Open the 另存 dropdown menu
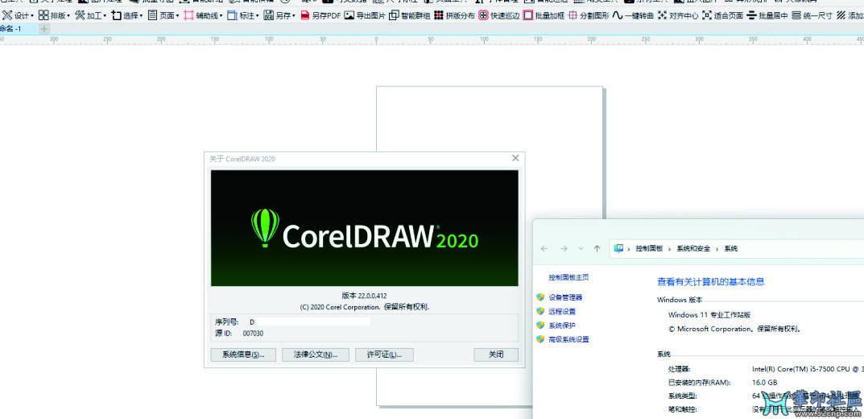This screenshot has height=419, width=864. (279, 15)
